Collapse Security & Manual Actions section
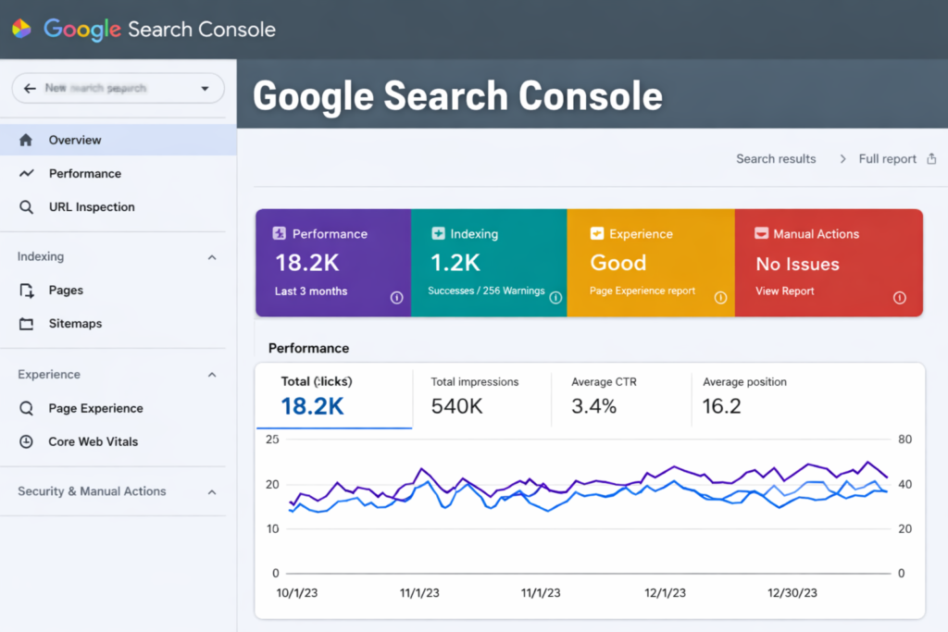Viewport: 948px width, 632px height. point(212,492)
